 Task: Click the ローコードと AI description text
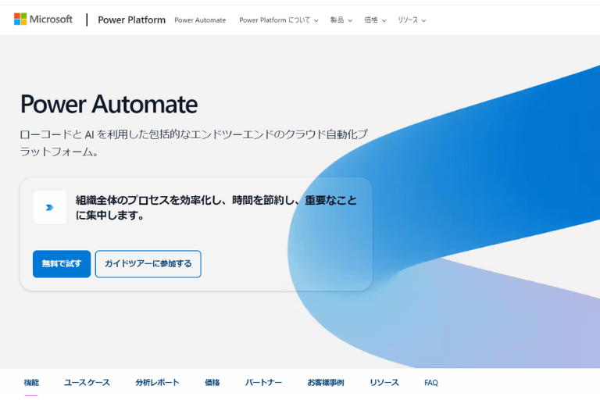[x=194, y=143]
